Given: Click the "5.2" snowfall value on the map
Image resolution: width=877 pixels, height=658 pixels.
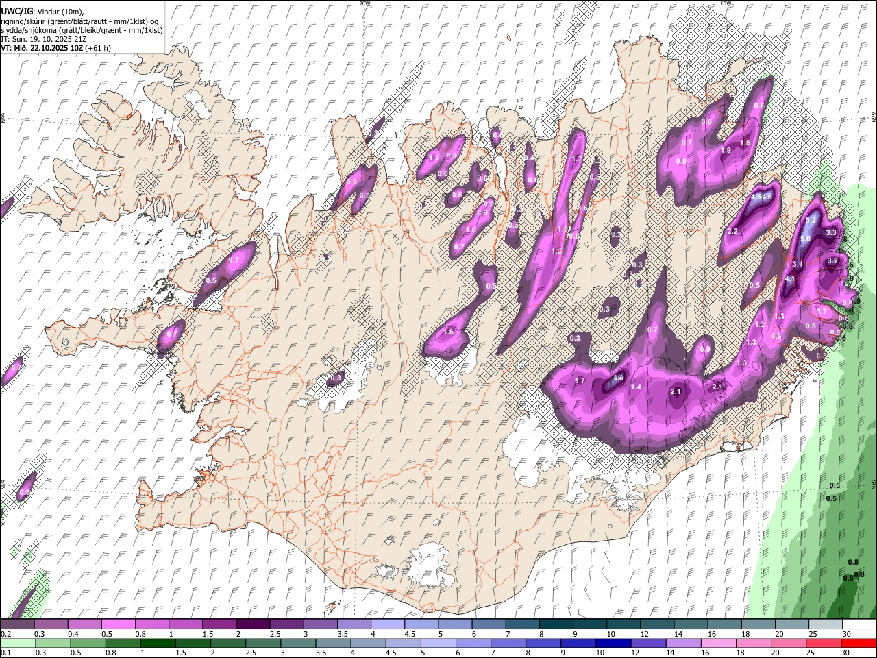Looking at the screenshot, I should pyautogui.click(x=812, y=221).
